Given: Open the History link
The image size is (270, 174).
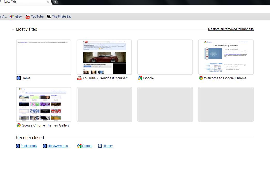Looking at the screenshot, I should (x=107, y=146).
